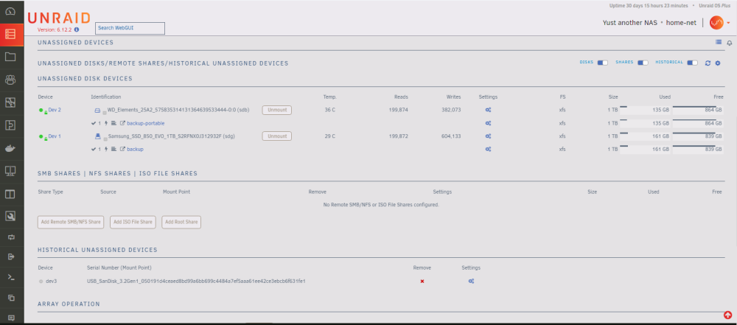Click the temperature value 36 C
737x325 pixels.
(x=330, y=110)
